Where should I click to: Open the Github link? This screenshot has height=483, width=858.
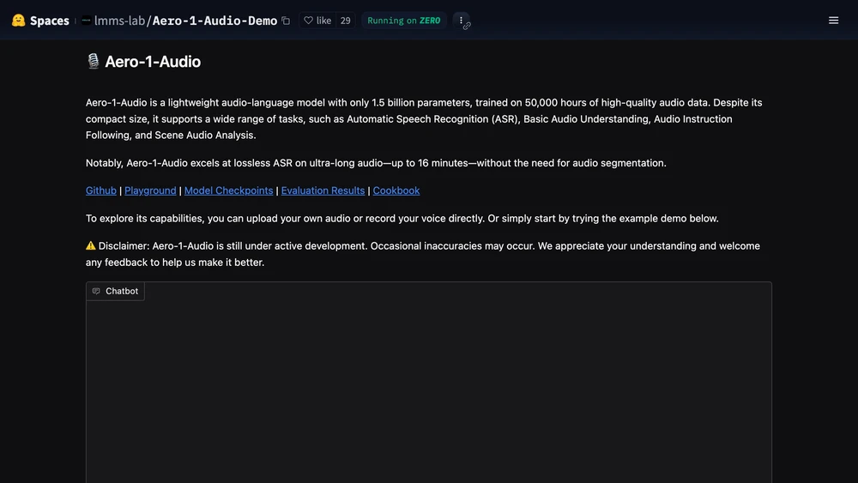tap(100, 190)
